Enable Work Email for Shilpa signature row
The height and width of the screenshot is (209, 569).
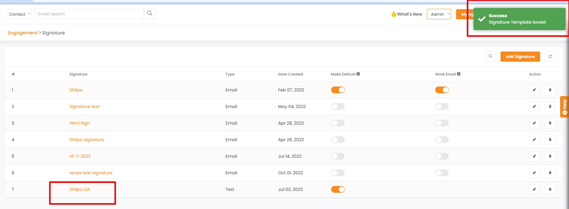(442, 140)
